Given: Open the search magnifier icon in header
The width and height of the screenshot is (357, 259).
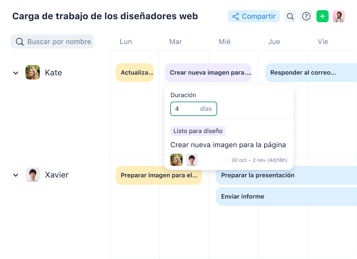Looking at the screenshot, I should pos(290,16).
